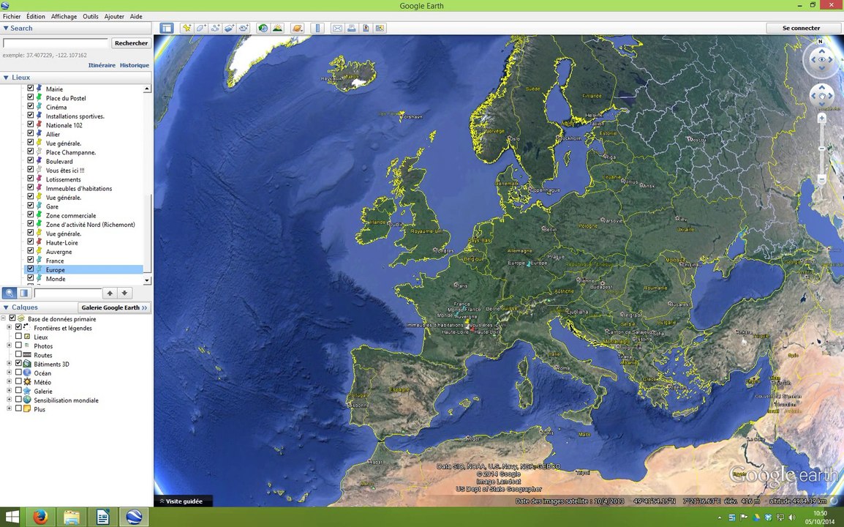Select the France place entry

55,261
